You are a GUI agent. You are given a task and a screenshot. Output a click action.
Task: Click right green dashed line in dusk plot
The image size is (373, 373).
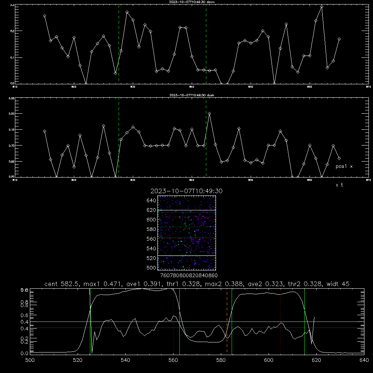click(206, 137)
